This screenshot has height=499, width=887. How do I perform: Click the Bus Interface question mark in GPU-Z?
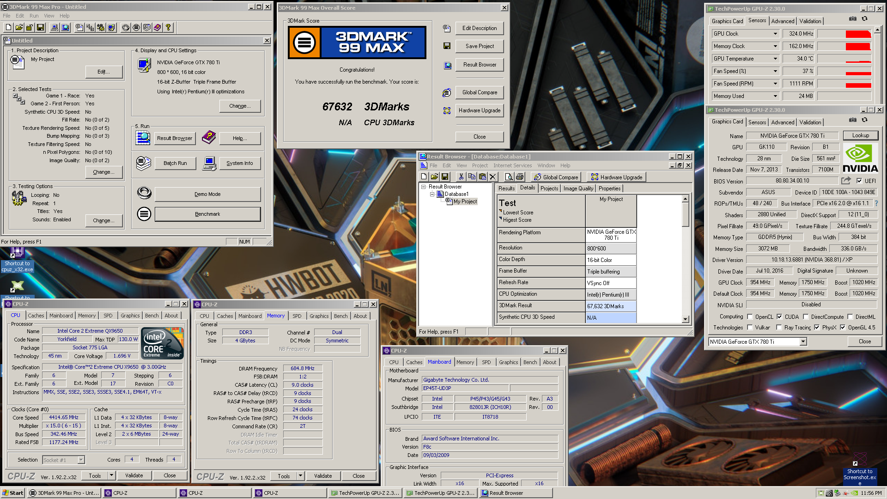click(876, 203)
